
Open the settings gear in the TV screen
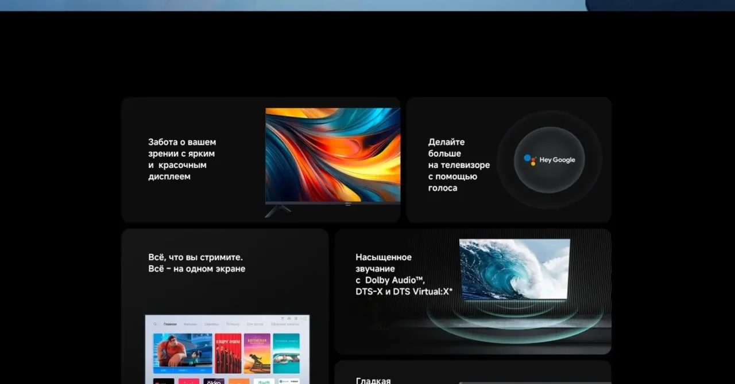click(x=295, y=318)
